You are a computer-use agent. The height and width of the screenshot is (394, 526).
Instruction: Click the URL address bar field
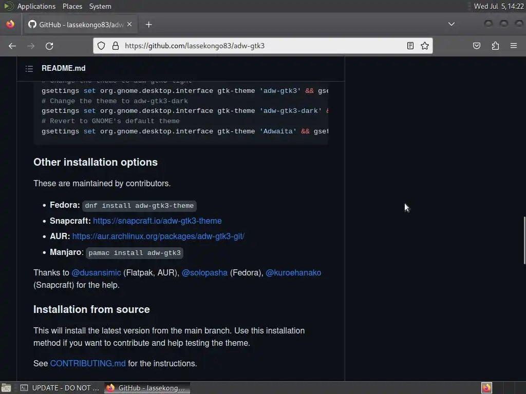pyautogui.click(x=262, y=46)
